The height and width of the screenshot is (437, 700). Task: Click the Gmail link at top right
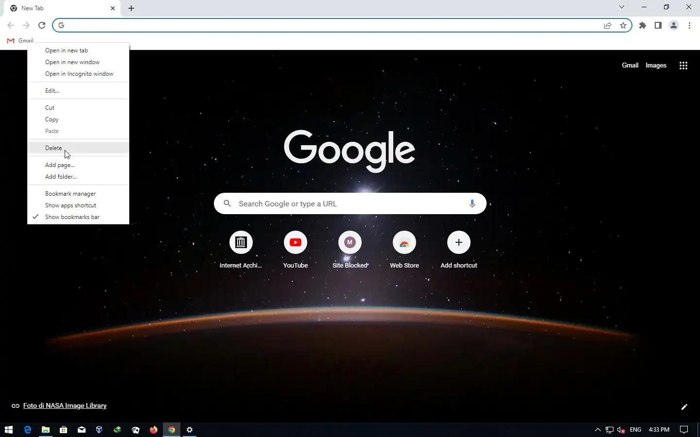tap(630, 66)
